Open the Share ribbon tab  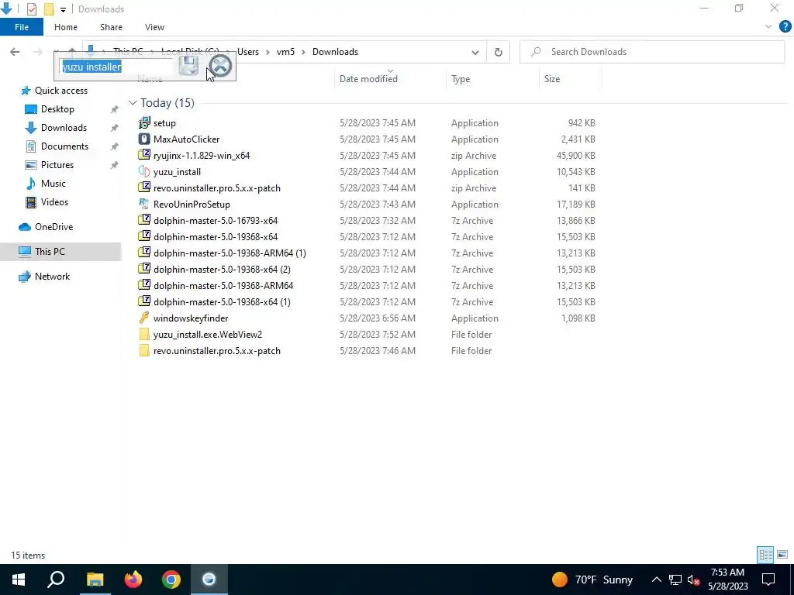(x=111, y=27)
